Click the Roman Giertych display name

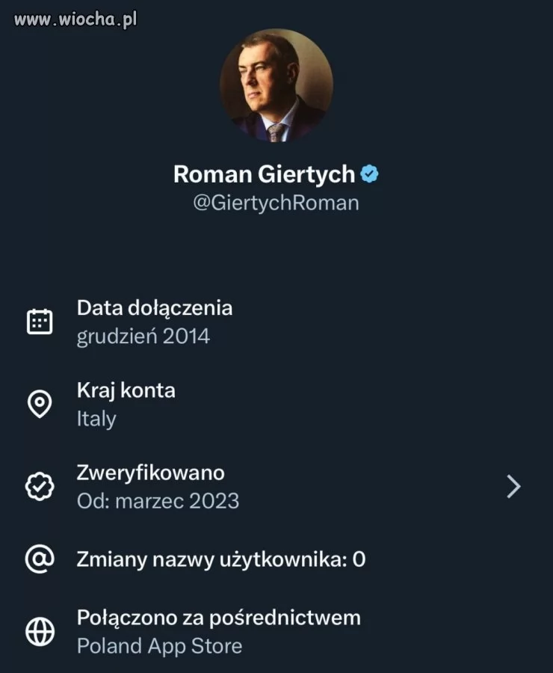pos(264,174)
